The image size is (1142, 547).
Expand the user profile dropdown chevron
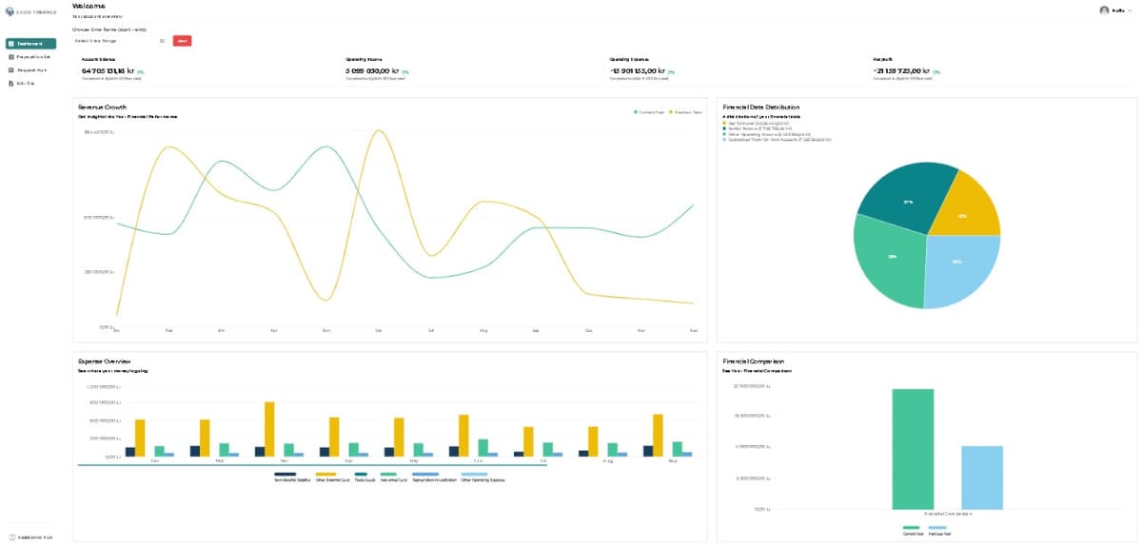[x=1130, y=10]
